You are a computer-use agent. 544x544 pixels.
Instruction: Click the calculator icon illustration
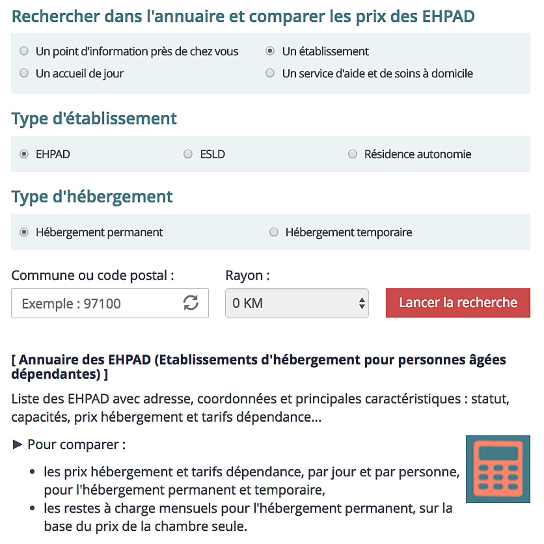(x=498, y=469)
